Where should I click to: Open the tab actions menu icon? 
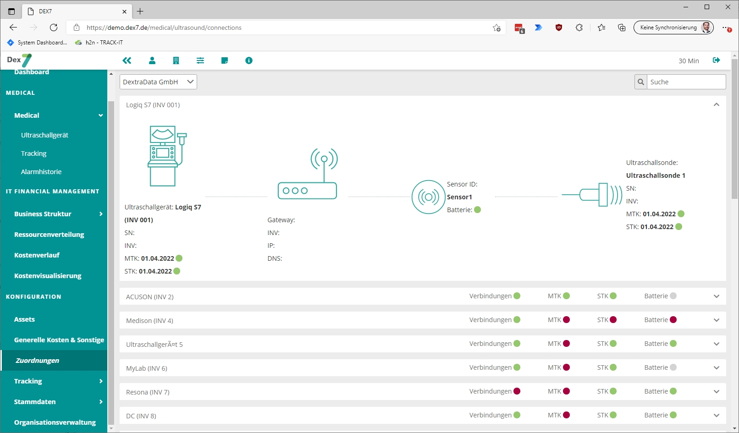point(11,11)
